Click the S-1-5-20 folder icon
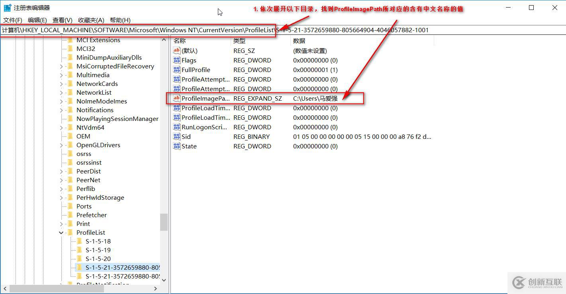Image resolution: width=566 pixels, height=294 pixels. (79, 259)
